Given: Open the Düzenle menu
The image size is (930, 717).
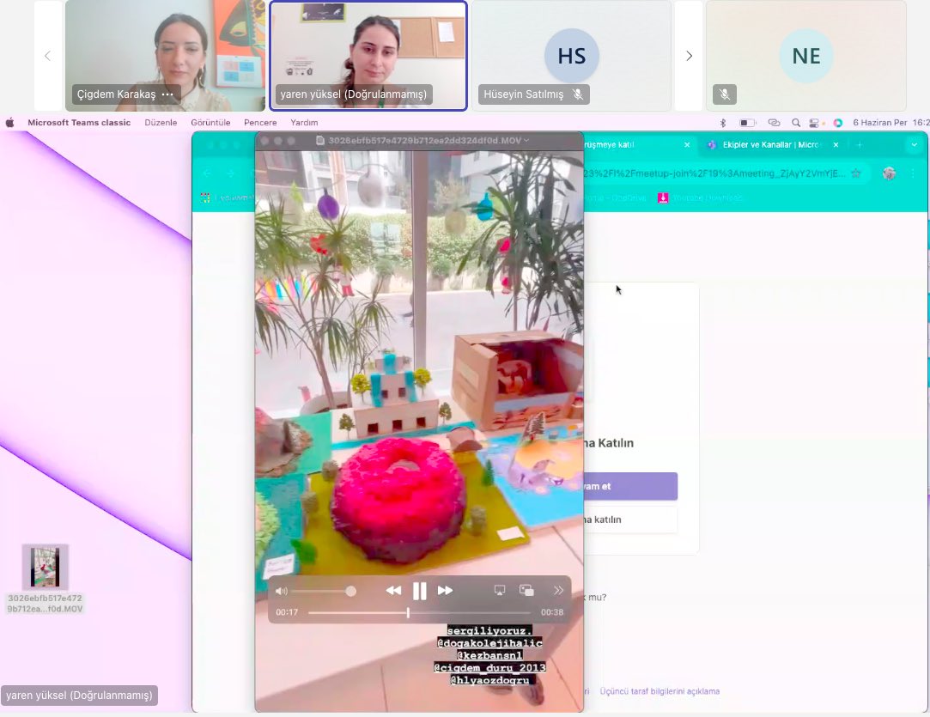Looking at the screenshot, I should [161, 123].
